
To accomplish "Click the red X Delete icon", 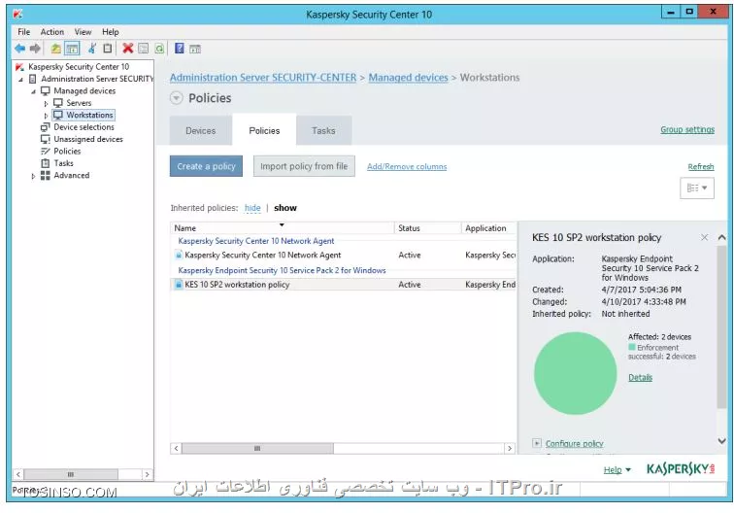I will pyautogui.click(x=128, y=49).
